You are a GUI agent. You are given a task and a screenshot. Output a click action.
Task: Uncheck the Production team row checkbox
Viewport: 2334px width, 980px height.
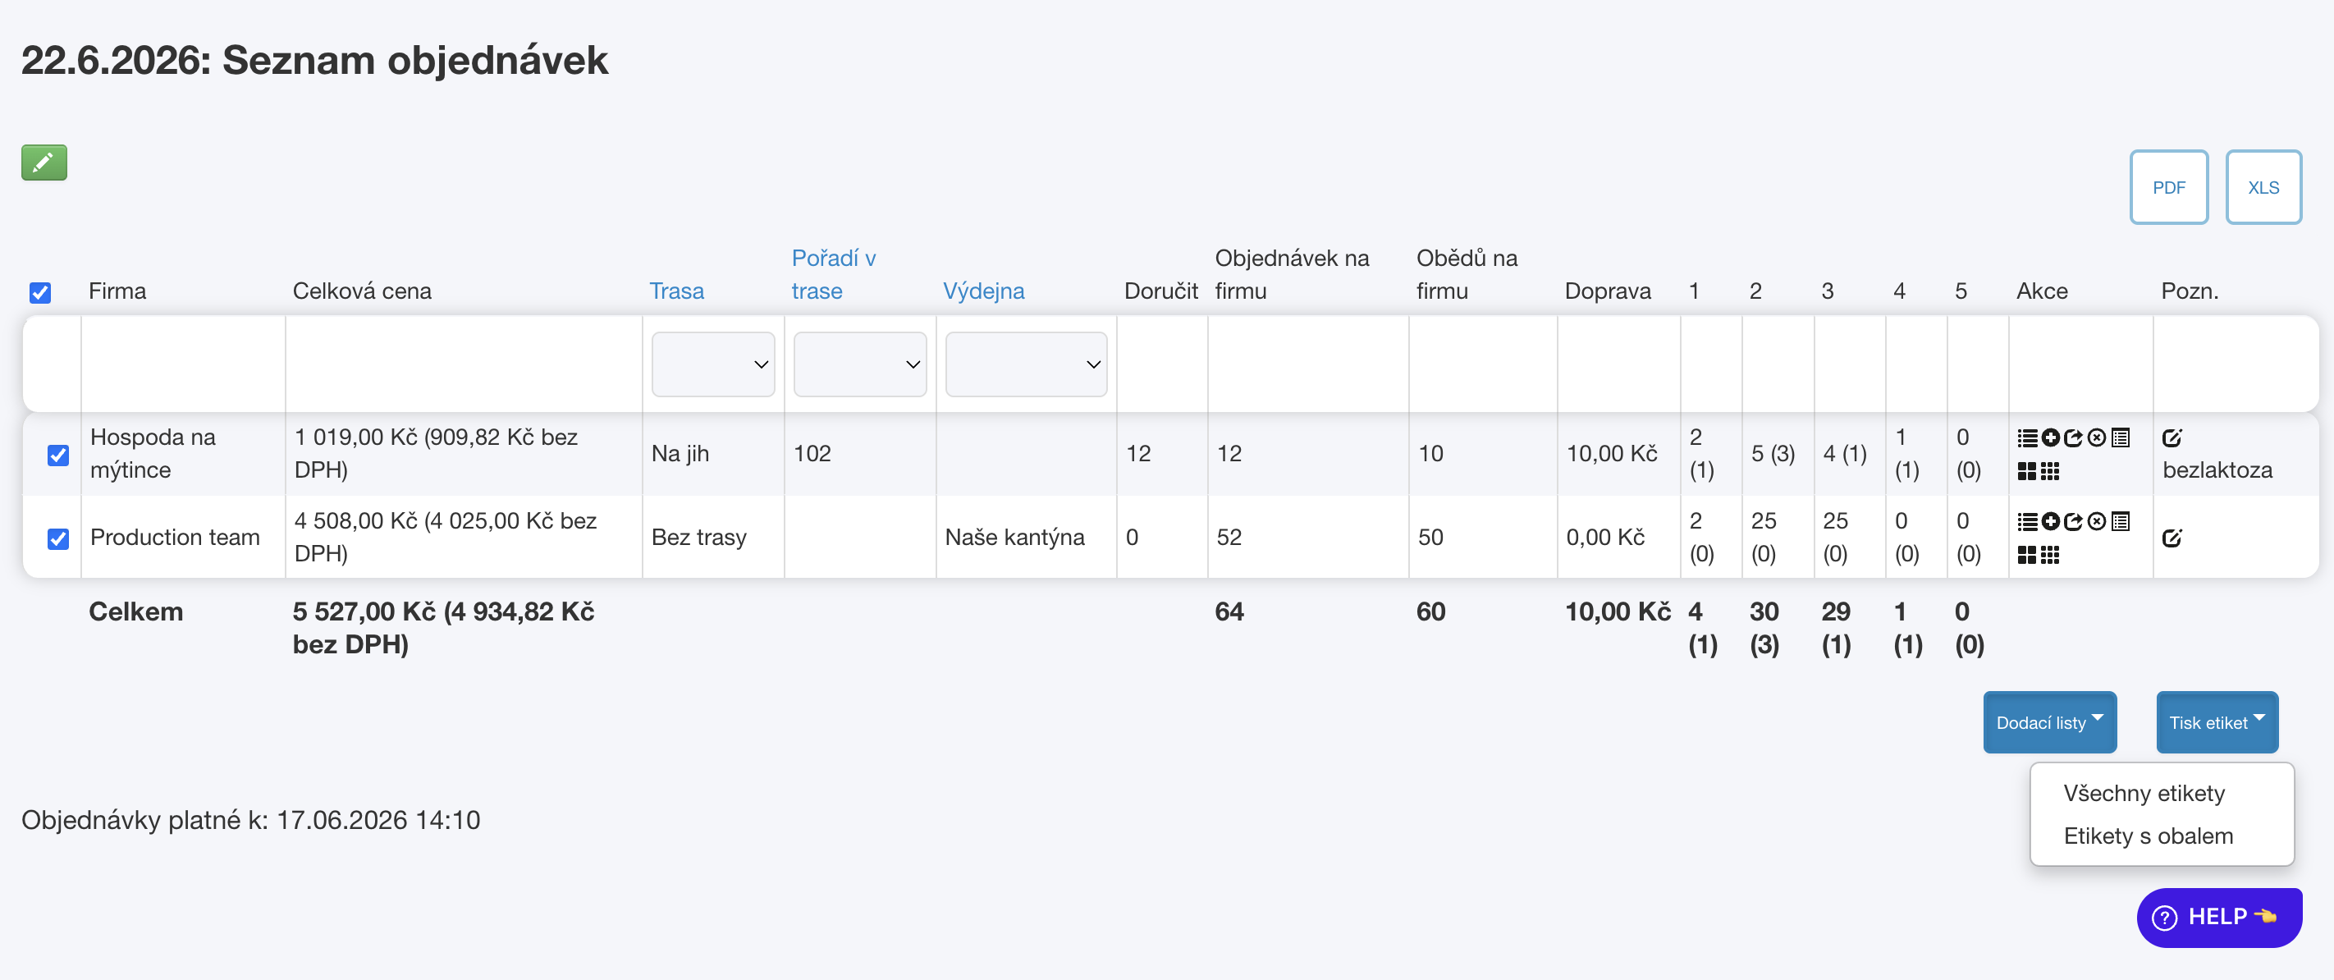pyautogui.click(x=58, y=538)
